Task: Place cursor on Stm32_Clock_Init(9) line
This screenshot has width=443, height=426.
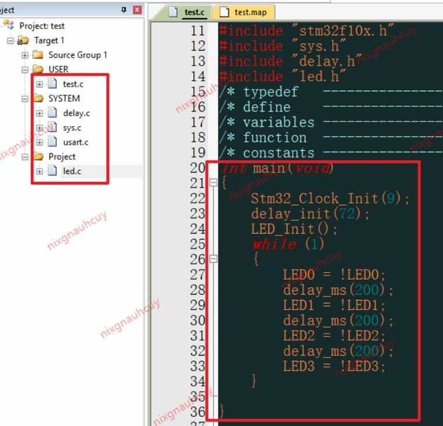Action: (329, 199)
